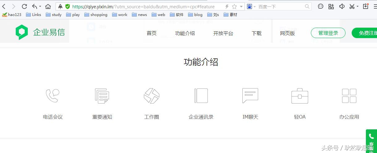Screen dimensions: 377x153
Task: Click the undo/restore closed page arrow
Action: (34, 6)
